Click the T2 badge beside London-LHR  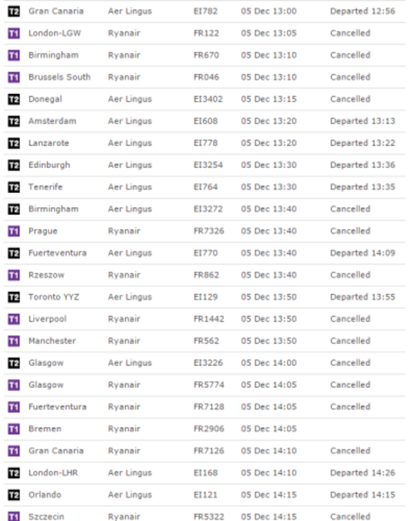(x=13, y=473)
